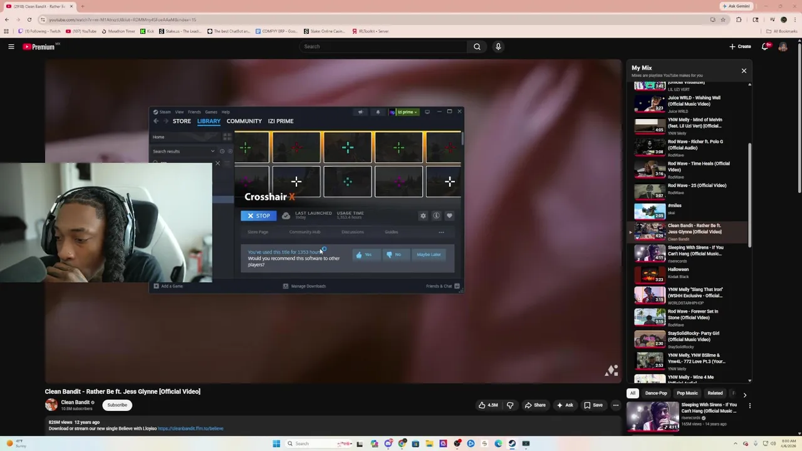Switch to the Steam COMMUNITY tab
This screenshot has height=451, width=802.
244,121
